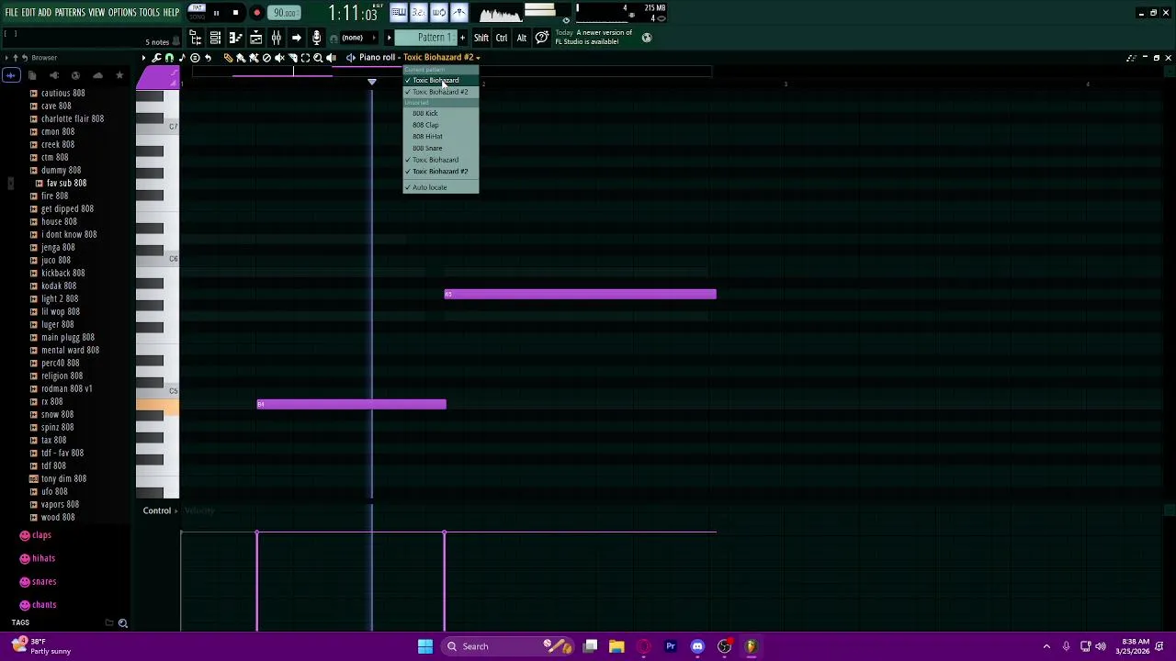The image size is (1176, 661).
Task: Toggle the magnet snap tool
Action: [169, 57]
